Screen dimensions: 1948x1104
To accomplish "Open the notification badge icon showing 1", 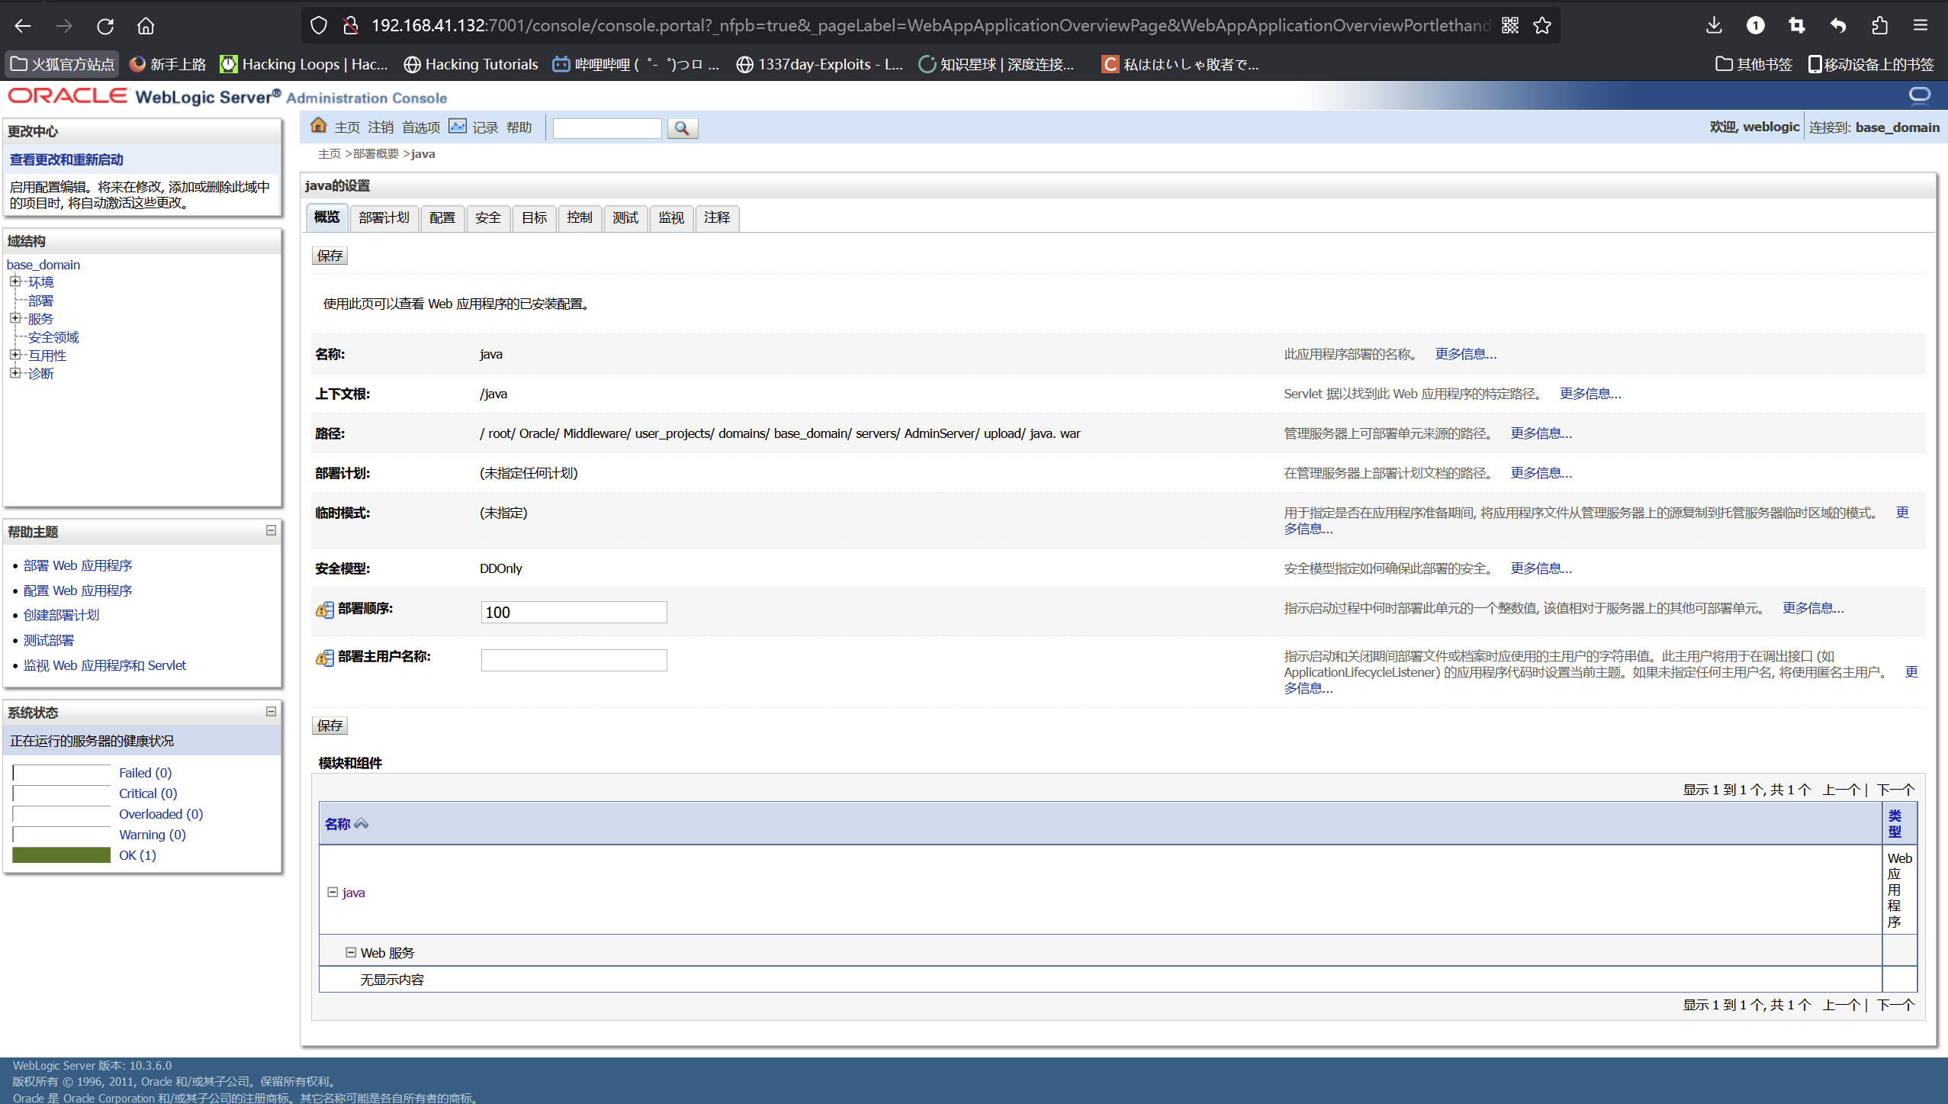I will pos(1755,26).
